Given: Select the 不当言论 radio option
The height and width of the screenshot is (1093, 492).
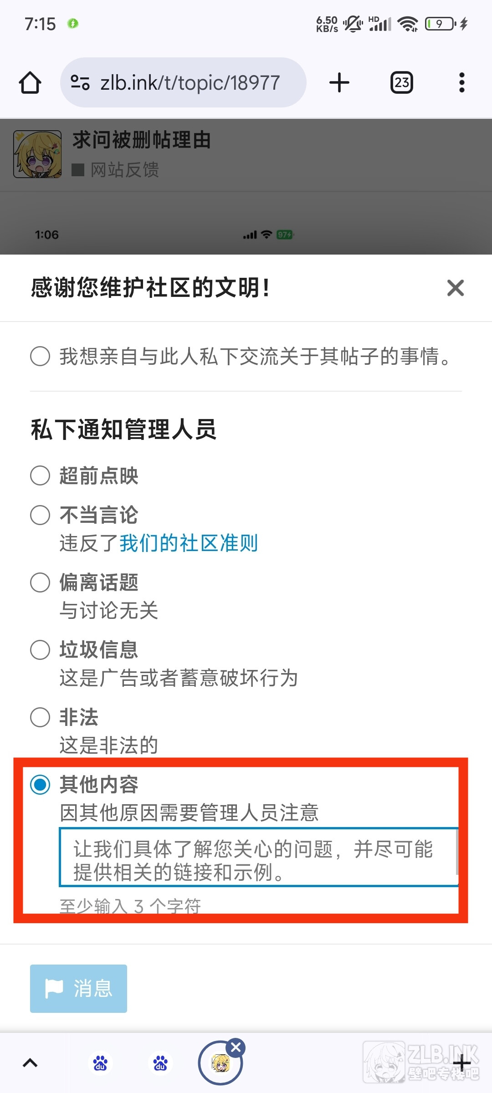Looking at the screenshot, I should pyautogui.click(x=40, y=515).
